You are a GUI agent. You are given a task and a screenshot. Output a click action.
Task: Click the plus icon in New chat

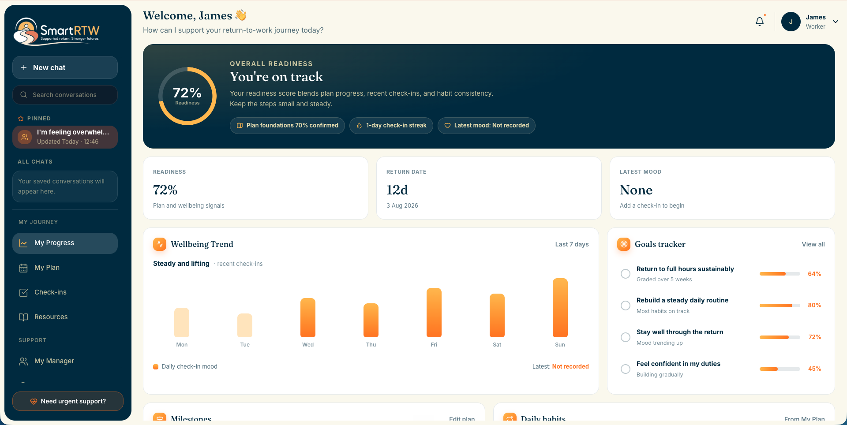(x=24, y=67)
